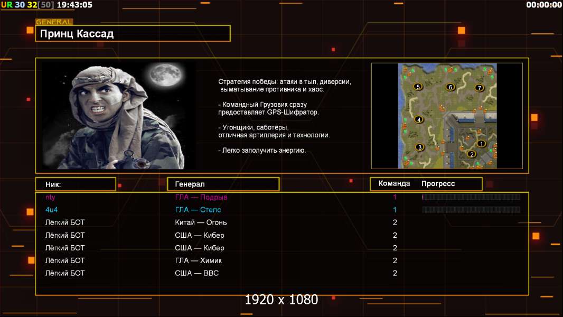Click the Команда column header

click(394, 184)
